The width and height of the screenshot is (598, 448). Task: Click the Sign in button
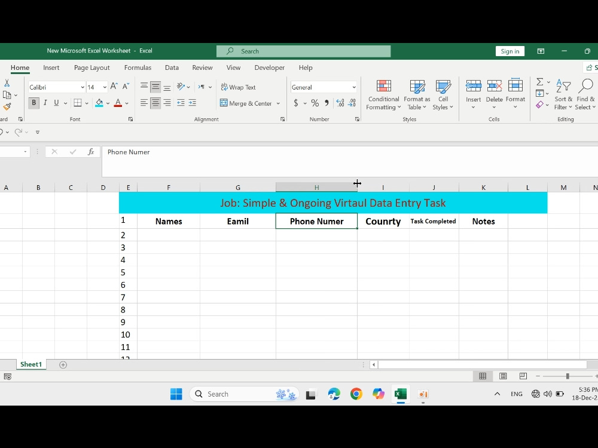510,51
